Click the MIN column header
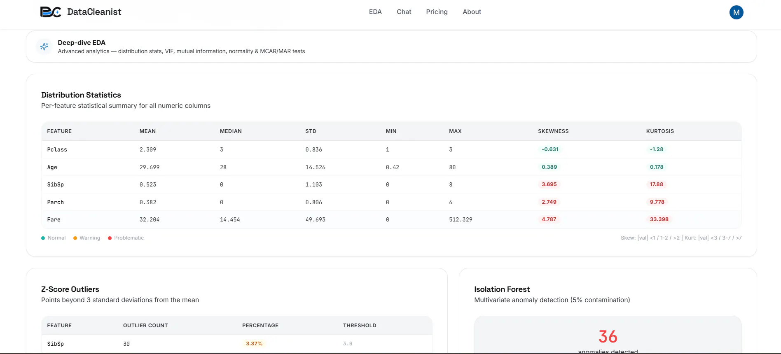 (x=391, y=131)
